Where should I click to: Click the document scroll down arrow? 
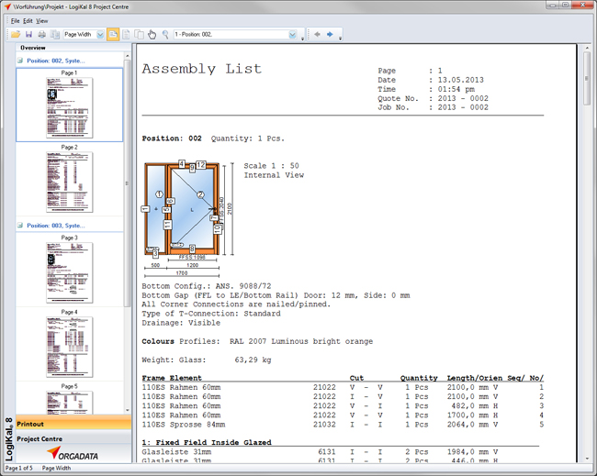587,459
